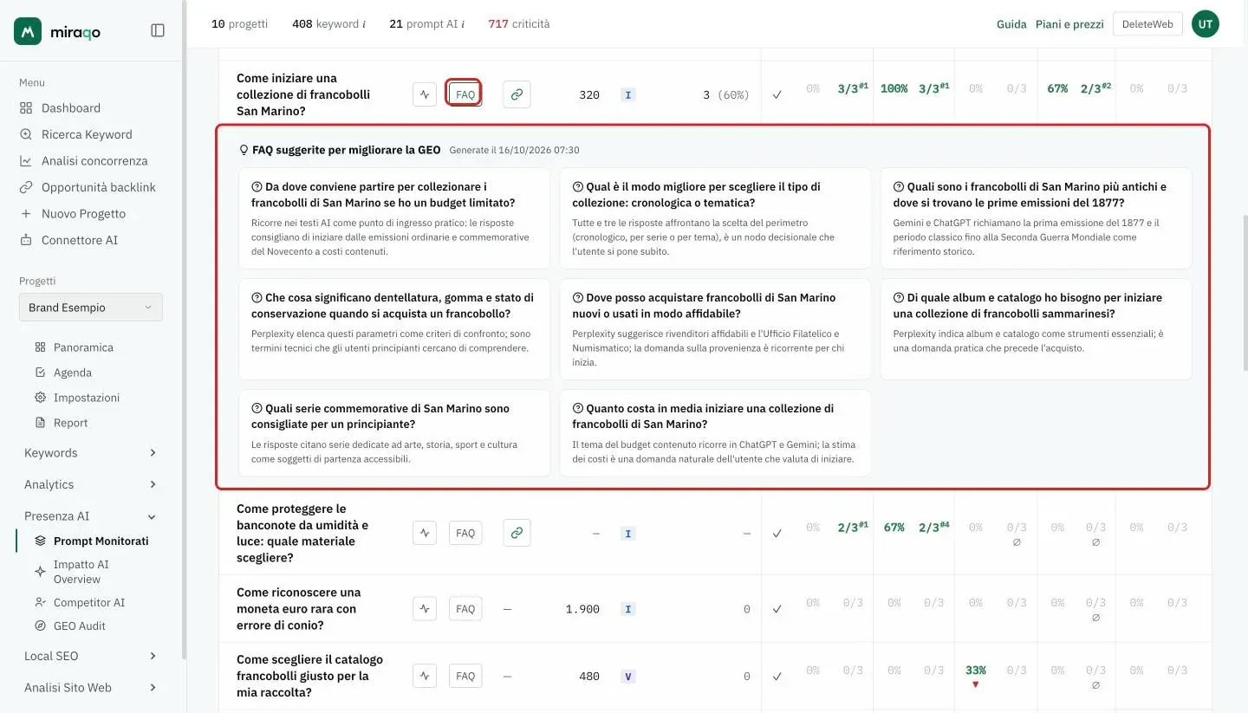Click trend chart icon for San Marino collezione row
This screenshot has width=1248, height=713.
click(425, 94)
